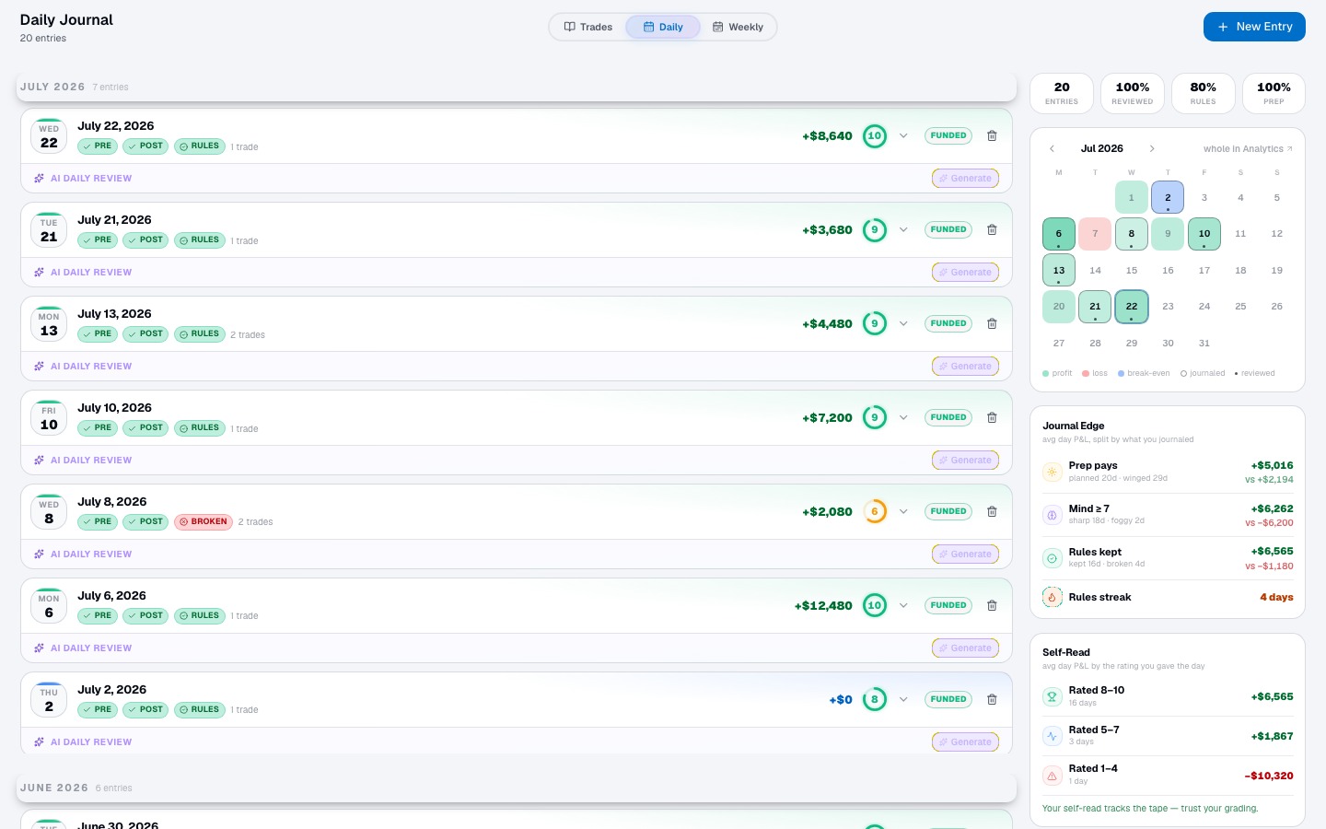Click the 80% RULES stat card
1326x829 pixels.
pyautogui.click(x=1203, y=93)
